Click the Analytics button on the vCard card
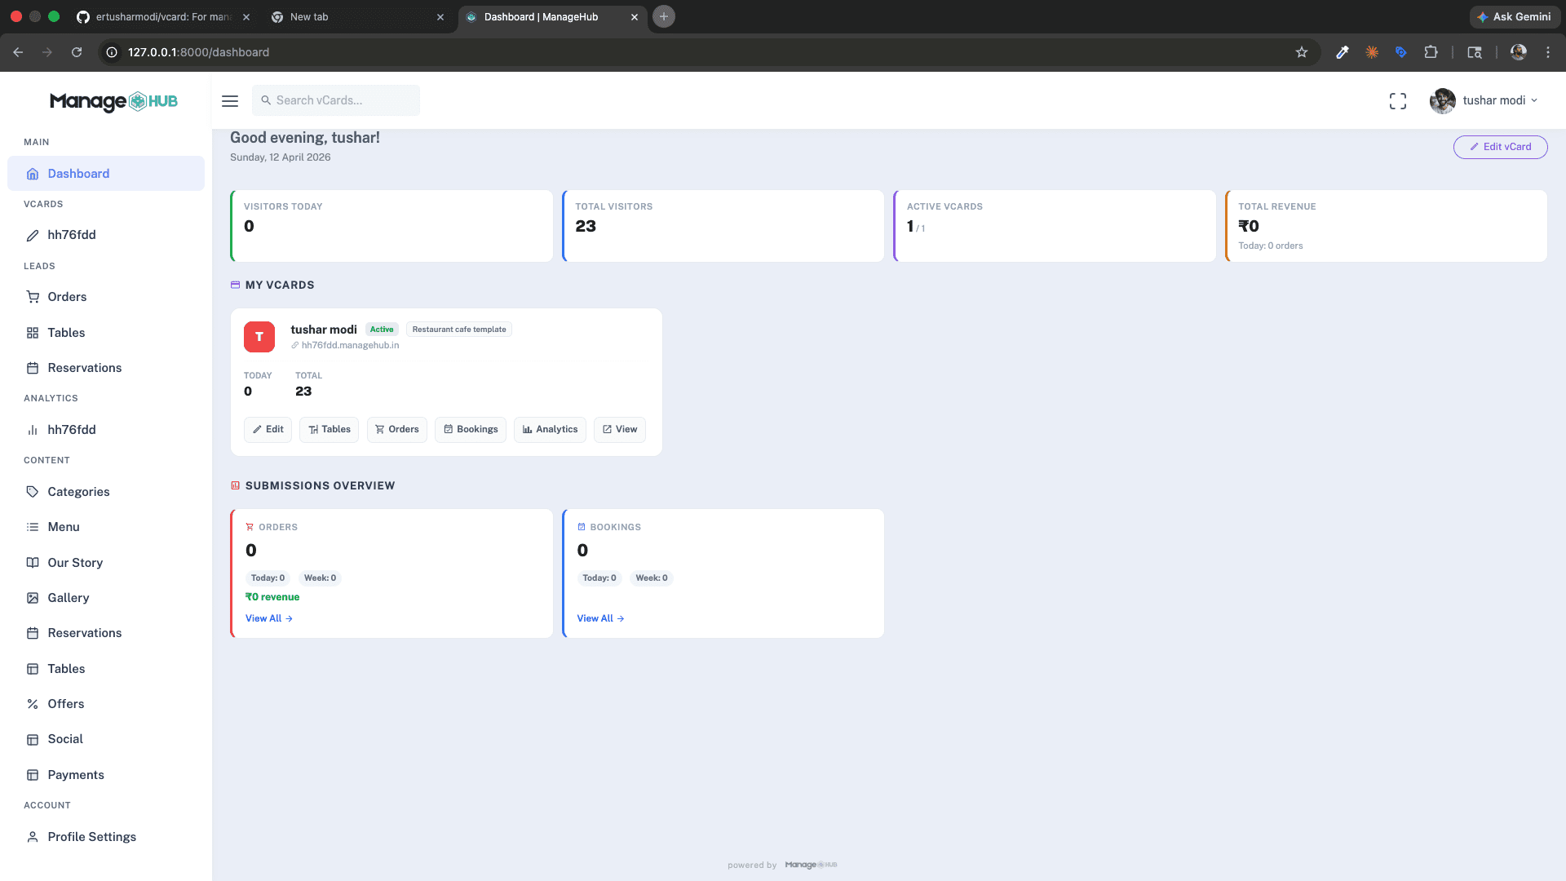 tap(550, 430)
